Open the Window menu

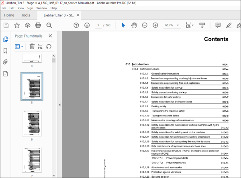[x=42, y=8]
